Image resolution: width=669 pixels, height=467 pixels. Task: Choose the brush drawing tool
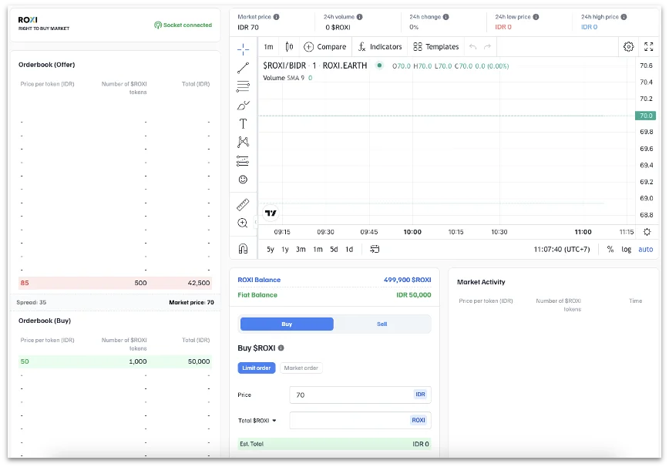click(243, 105)
